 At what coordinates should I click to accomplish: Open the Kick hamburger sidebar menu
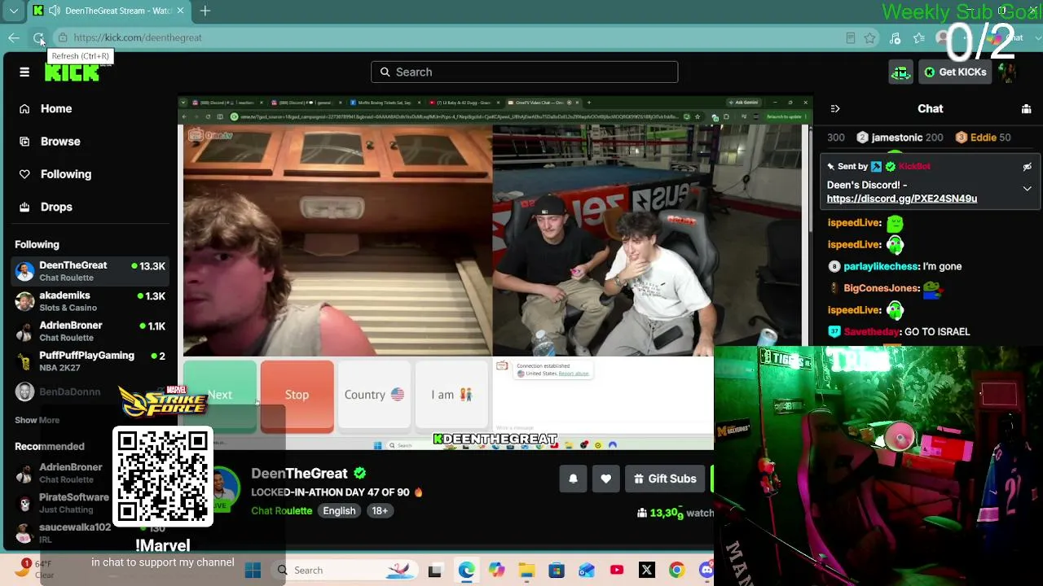click(x=24, y=72)
